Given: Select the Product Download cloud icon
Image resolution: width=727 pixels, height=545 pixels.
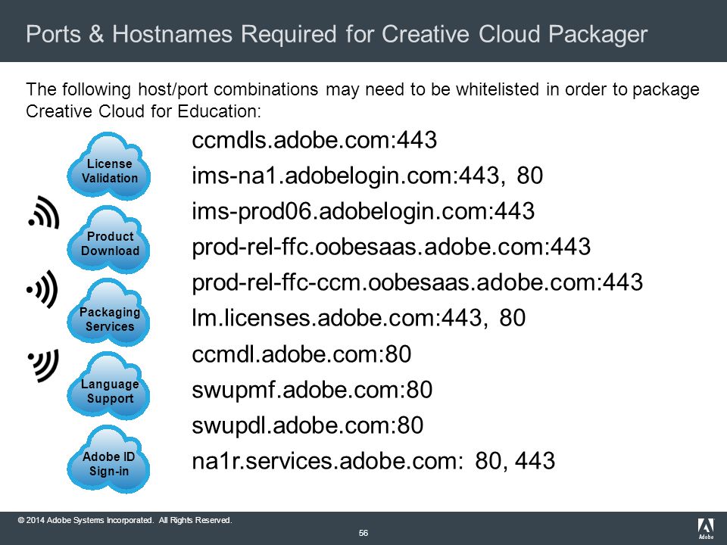Looking at the screenshot, I should pos(109,240).
